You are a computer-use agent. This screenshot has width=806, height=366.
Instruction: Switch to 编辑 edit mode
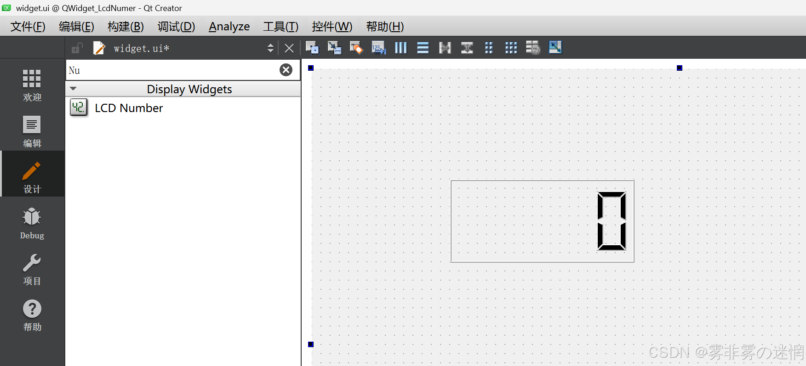coord(32,131)
